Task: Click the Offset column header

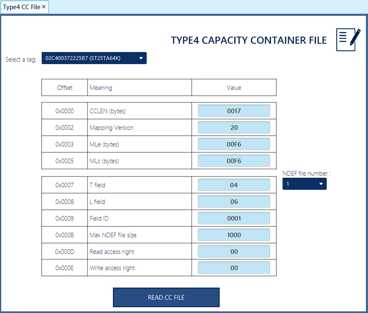Action: 65,88
